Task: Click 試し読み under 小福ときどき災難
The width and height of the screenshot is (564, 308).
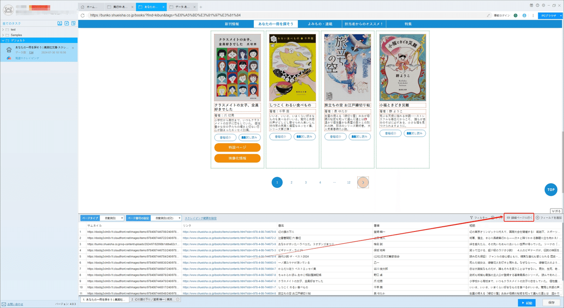Action: pyautogui.click(x=415, y=133)
